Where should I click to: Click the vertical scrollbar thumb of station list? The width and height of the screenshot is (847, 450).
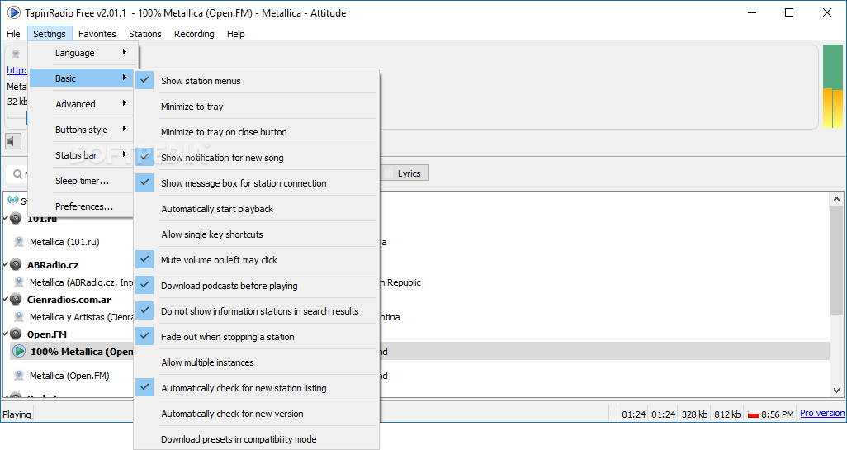[836, 259]
